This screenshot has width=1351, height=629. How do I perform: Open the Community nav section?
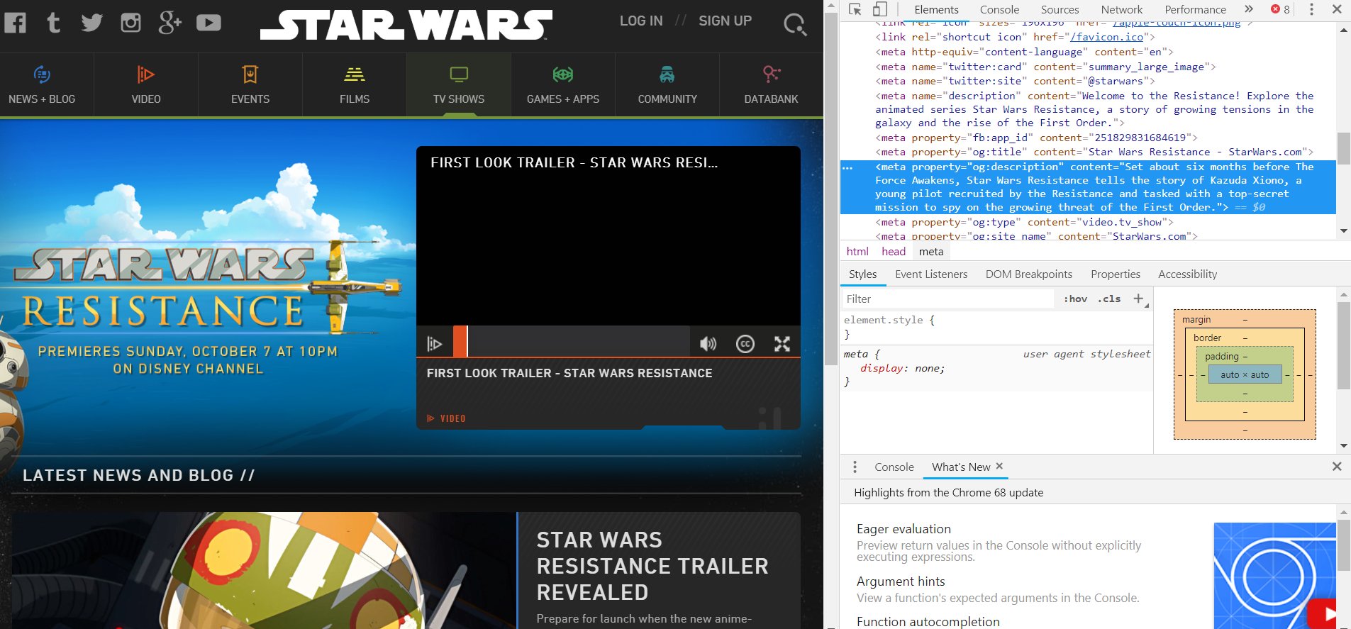(x=667, y=85)
